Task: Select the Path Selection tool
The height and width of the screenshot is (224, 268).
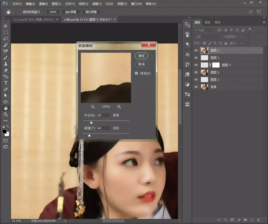Action: click(5, 95)
